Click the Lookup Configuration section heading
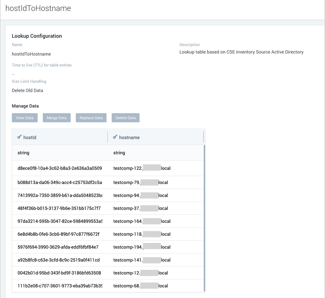The height and width of the screenshot is (298, 325). [x=37, y=36]
